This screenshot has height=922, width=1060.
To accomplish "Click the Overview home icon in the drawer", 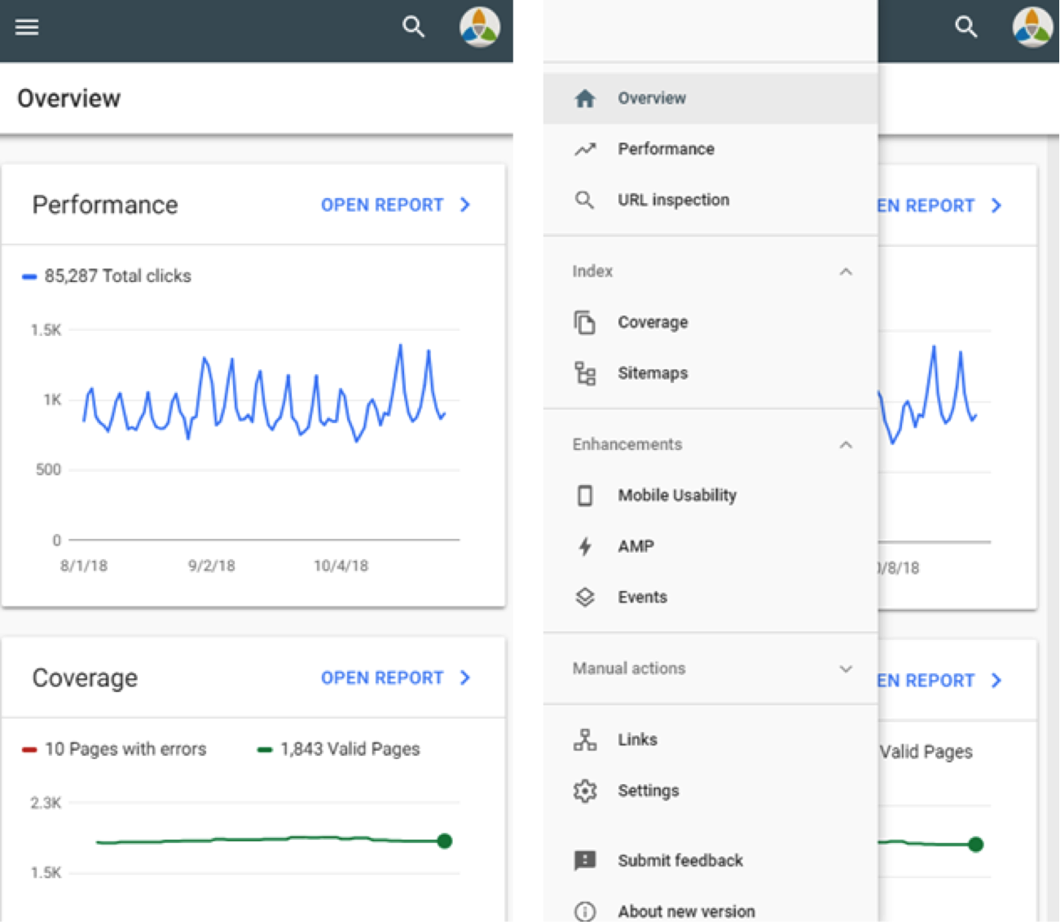I will [585, 99].
